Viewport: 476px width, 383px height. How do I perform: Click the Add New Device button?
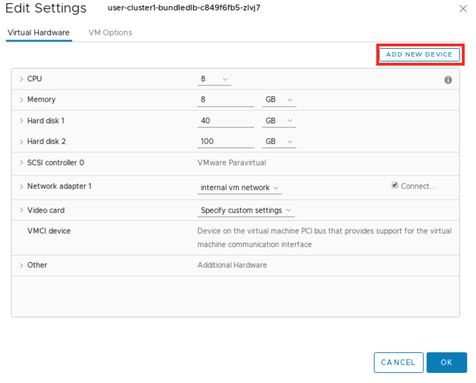[x=419, y=54]
